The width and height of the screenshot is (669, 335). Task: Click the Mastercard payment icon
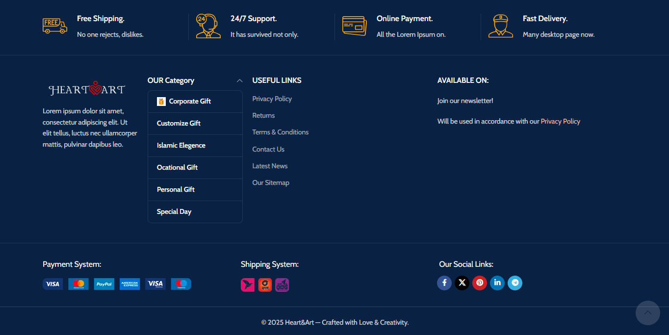[78, 284]
